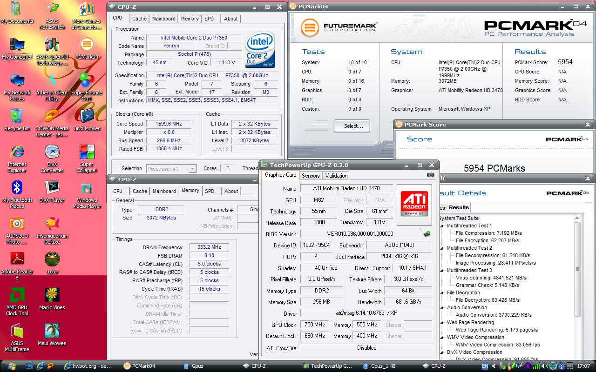
Task: Open My Bluetooth Places icon
Action: coord(17,194)
